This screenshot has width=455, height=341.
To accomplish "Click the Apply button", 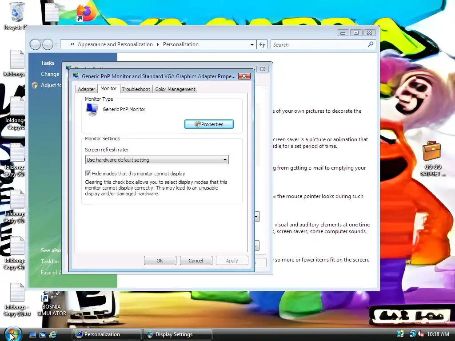I will click(x=232, y=260).
